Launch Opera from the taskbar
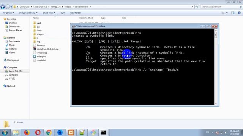243x136 pixels. [38, 133]
